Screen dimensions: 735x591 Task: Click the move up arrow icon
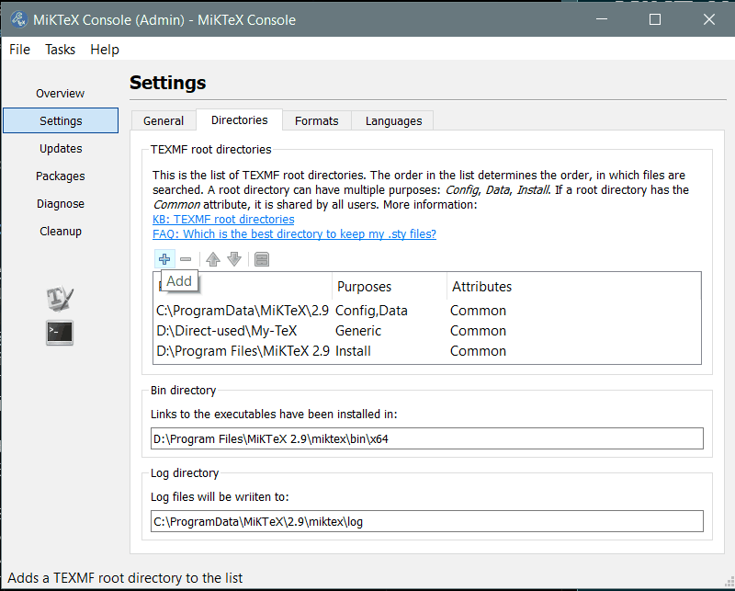pyautogui.click(x=213, y=259)
